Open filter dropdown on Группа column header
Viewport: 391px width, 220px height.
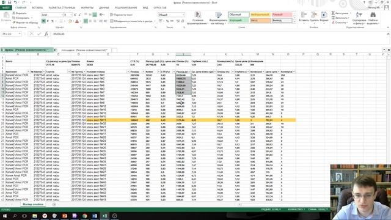click(x=69, y=71)
